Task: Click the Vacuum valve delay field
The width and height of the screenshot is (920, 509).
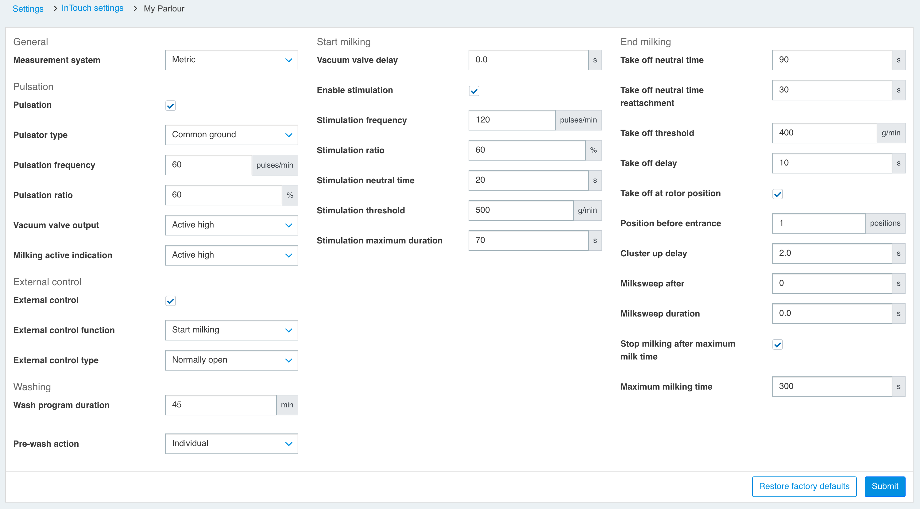Action: [x=528, y=60]
